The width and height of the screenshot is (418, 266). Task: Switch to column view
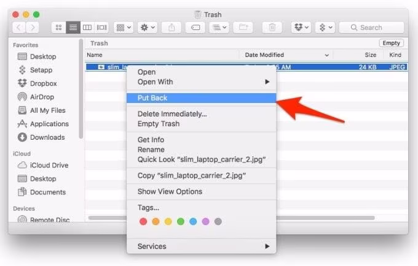(87, 28)
